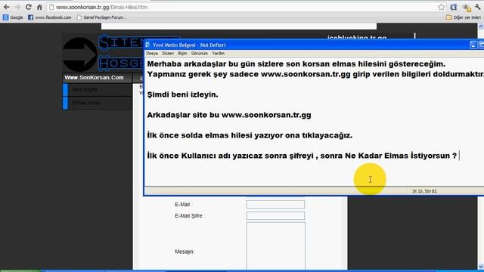This screenshot has width=484, height=272.
Task: Open Notepad Biçim menu
Action: click(x=182, y=54)
